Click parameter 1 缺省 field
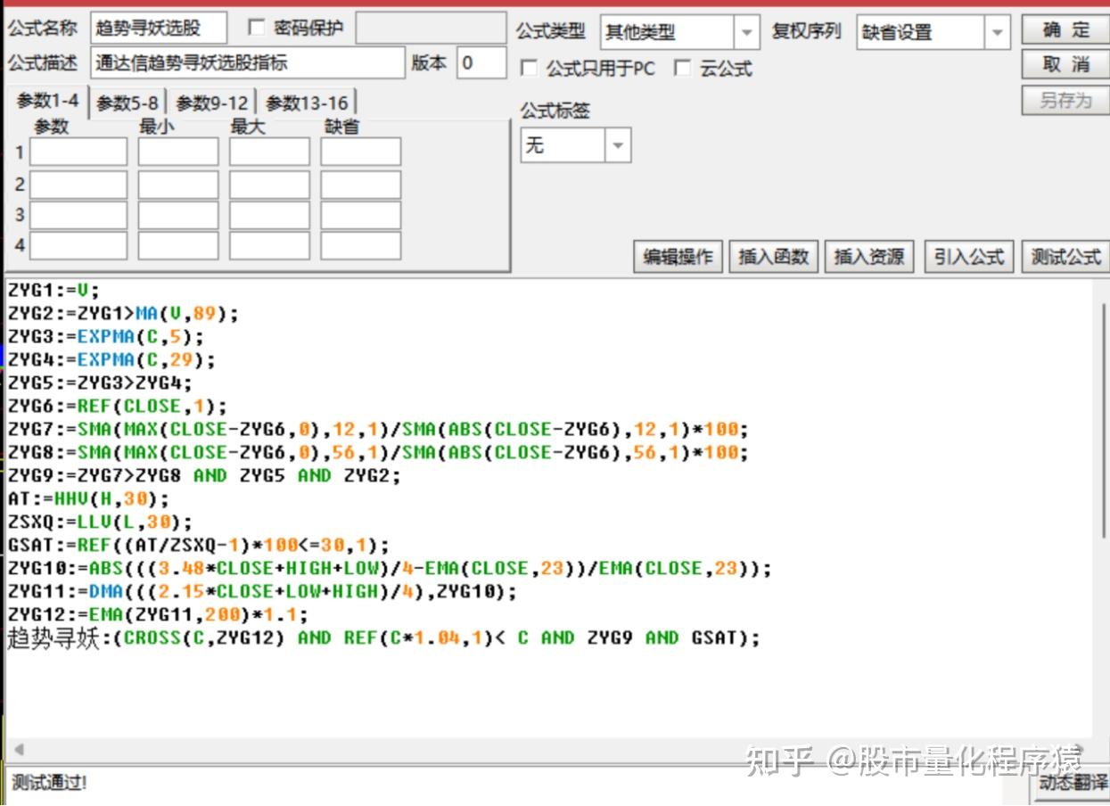The width and height of the screenshot is (1110, 806). tap(361, 152)
